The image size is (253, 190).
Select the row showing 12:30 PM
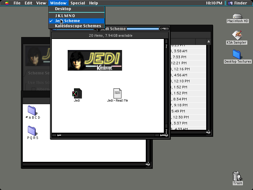pos(188,117)
